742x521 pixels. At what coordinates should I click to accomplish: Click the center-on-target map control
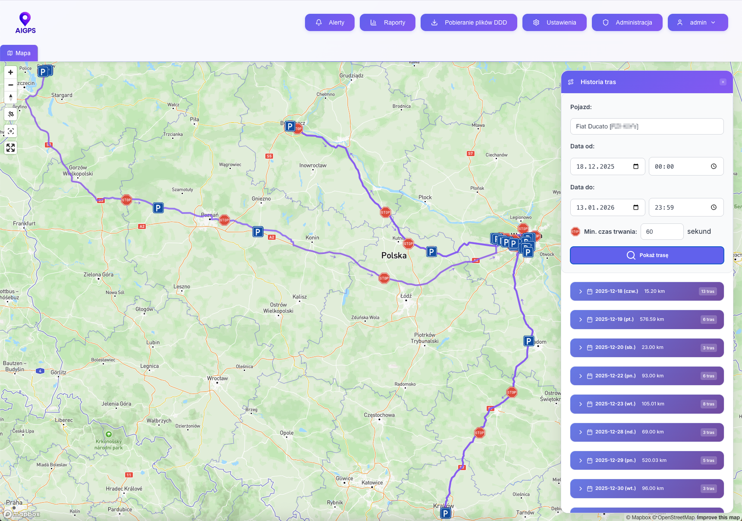point(11,131)
